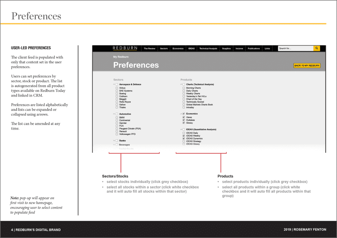Click the My Redburn breadcrumb link
This screenshot has height=238, width=337.
[x=121, y=57]
